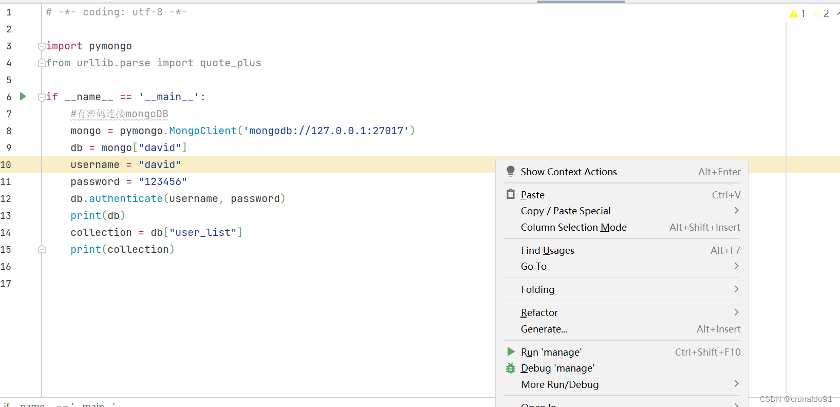Open the Folding menu entry
The height and width of the screenshot is (407, 840).
tap(622, 289)
